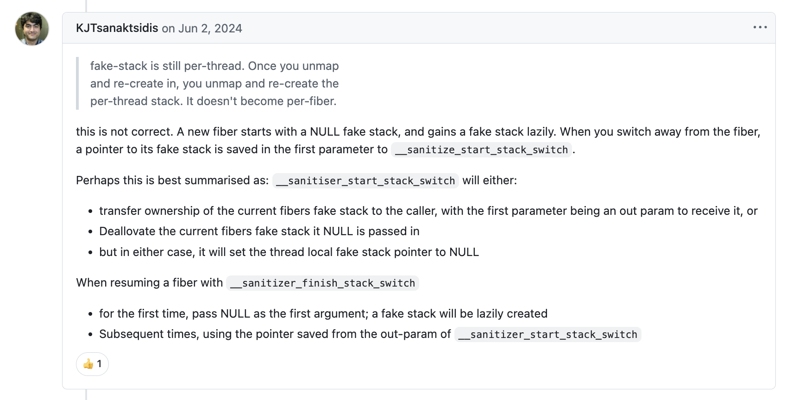Open the comment options three-dot menu

[x=760, y=28]
